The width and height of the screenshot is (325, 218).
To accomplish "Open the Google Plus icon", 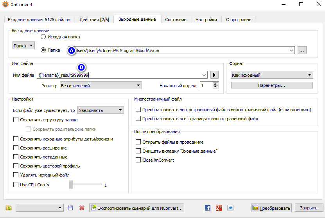I will 219,208.
